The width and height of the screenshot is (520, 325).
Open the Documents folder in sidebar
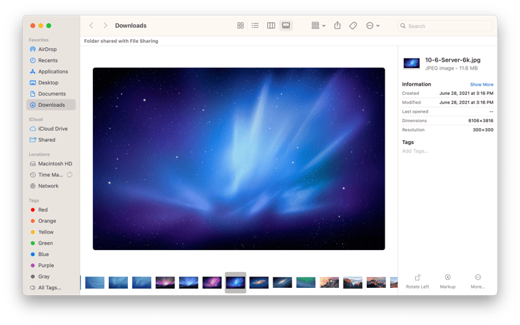[x=50, y=94]
